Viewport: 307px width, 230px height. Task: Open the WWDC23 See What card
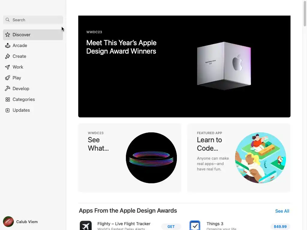pyautogui.click(x=130, y=158)
